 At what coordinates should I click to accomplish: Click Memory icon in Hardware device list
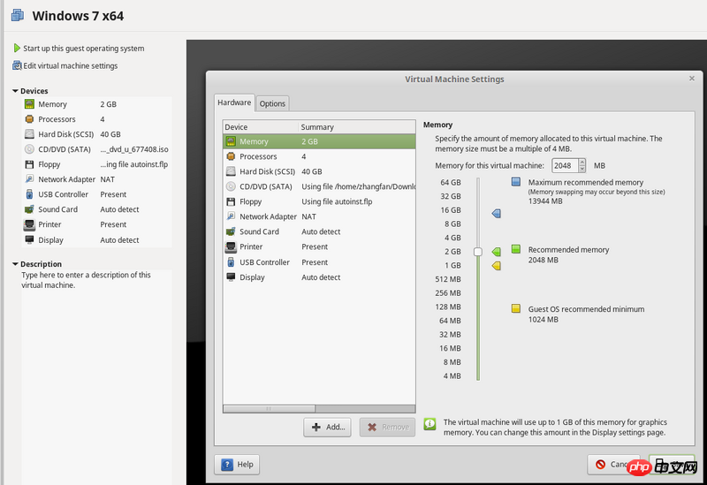231,141
